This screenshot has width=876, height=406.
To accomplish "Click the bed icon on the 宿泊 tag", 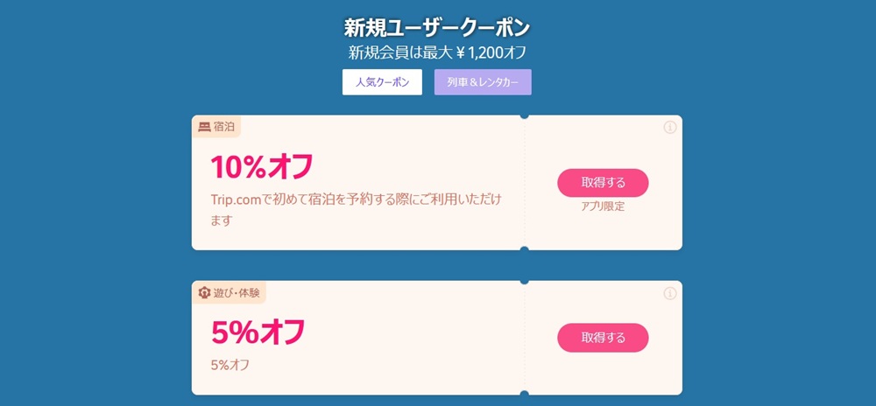I will [204, 127].
